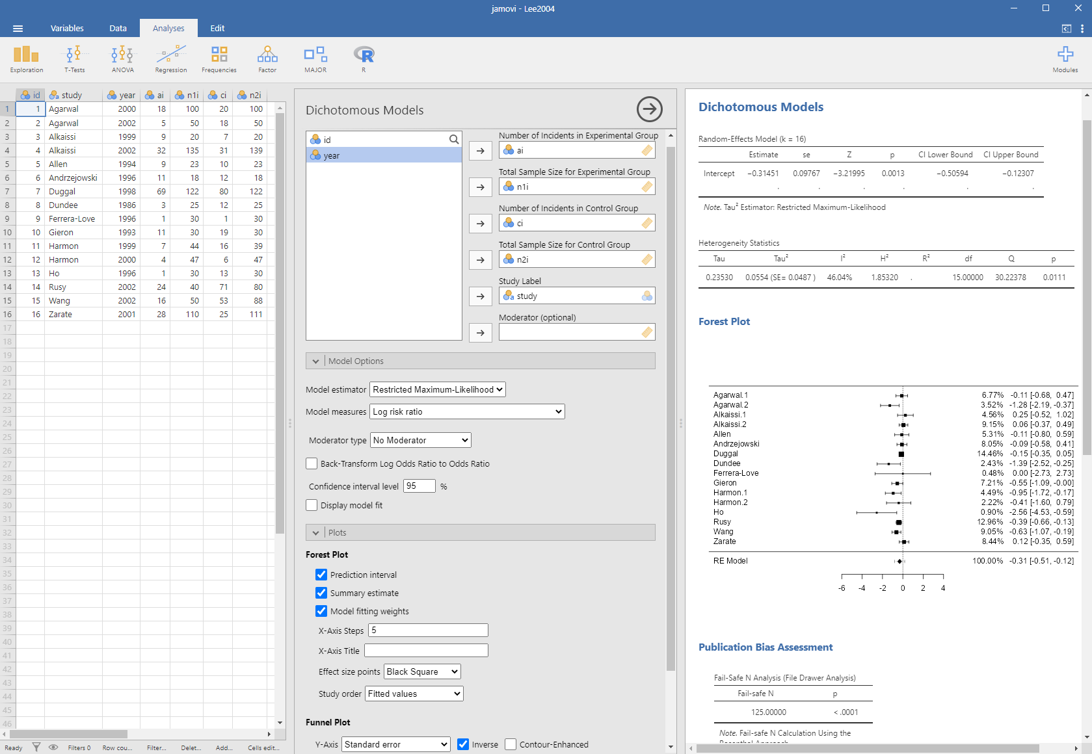Screen dimensions: 1092x754
Task: Collapse the analysis options panel arrow
Action: [x=649, y=109]
